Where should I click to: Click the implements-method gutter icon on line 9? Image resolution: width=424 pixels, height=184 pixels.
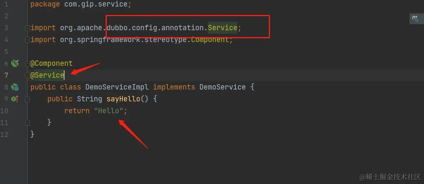(15, 99)
